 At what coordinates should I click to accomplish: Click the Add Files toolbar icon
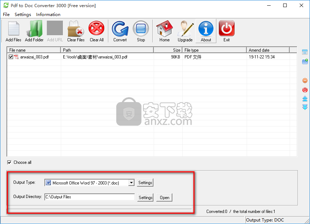point(14,31)
